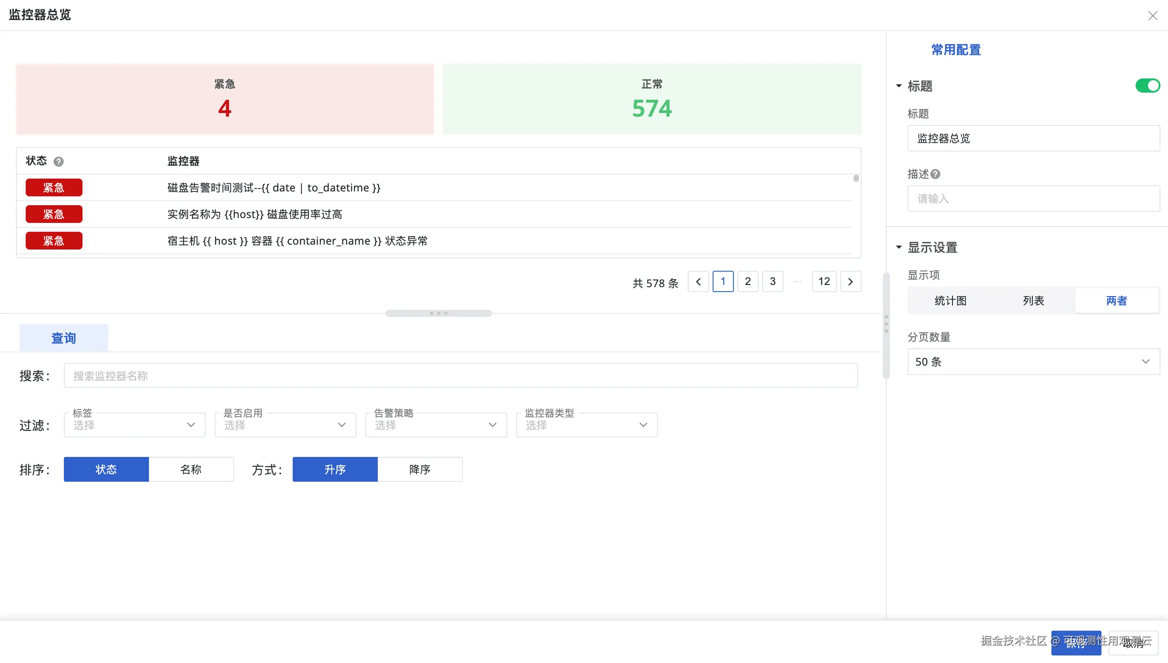Screen dimensions: 1168x663
Task: Select 统计图 display option
Action: click(x=950, y=300)
